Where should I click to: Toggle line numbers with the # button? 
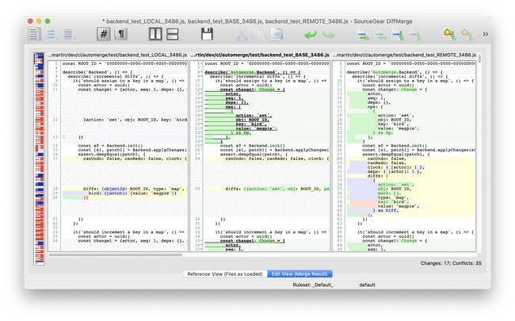(x=104, y=34)
